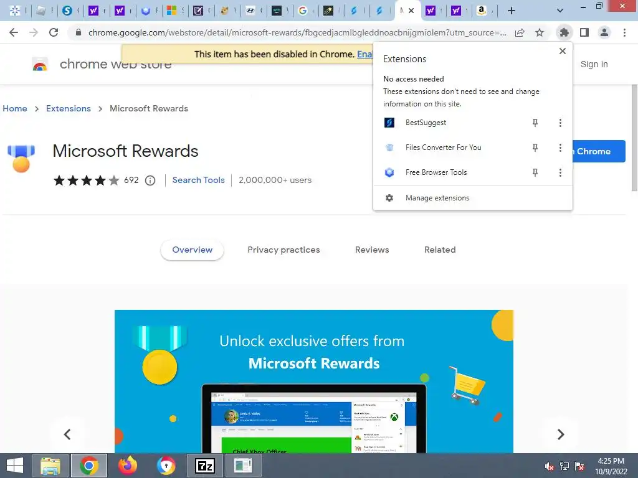
Task: View rating info via the circled i icon
Action: coord(150,180)
